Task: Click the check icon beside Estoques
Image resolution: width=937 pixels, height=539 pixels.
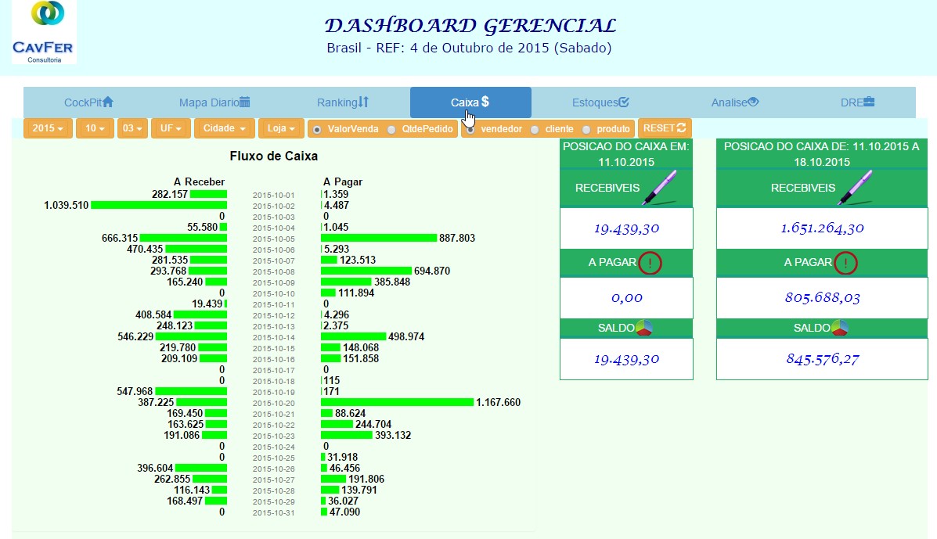Action: click(624, 102)
